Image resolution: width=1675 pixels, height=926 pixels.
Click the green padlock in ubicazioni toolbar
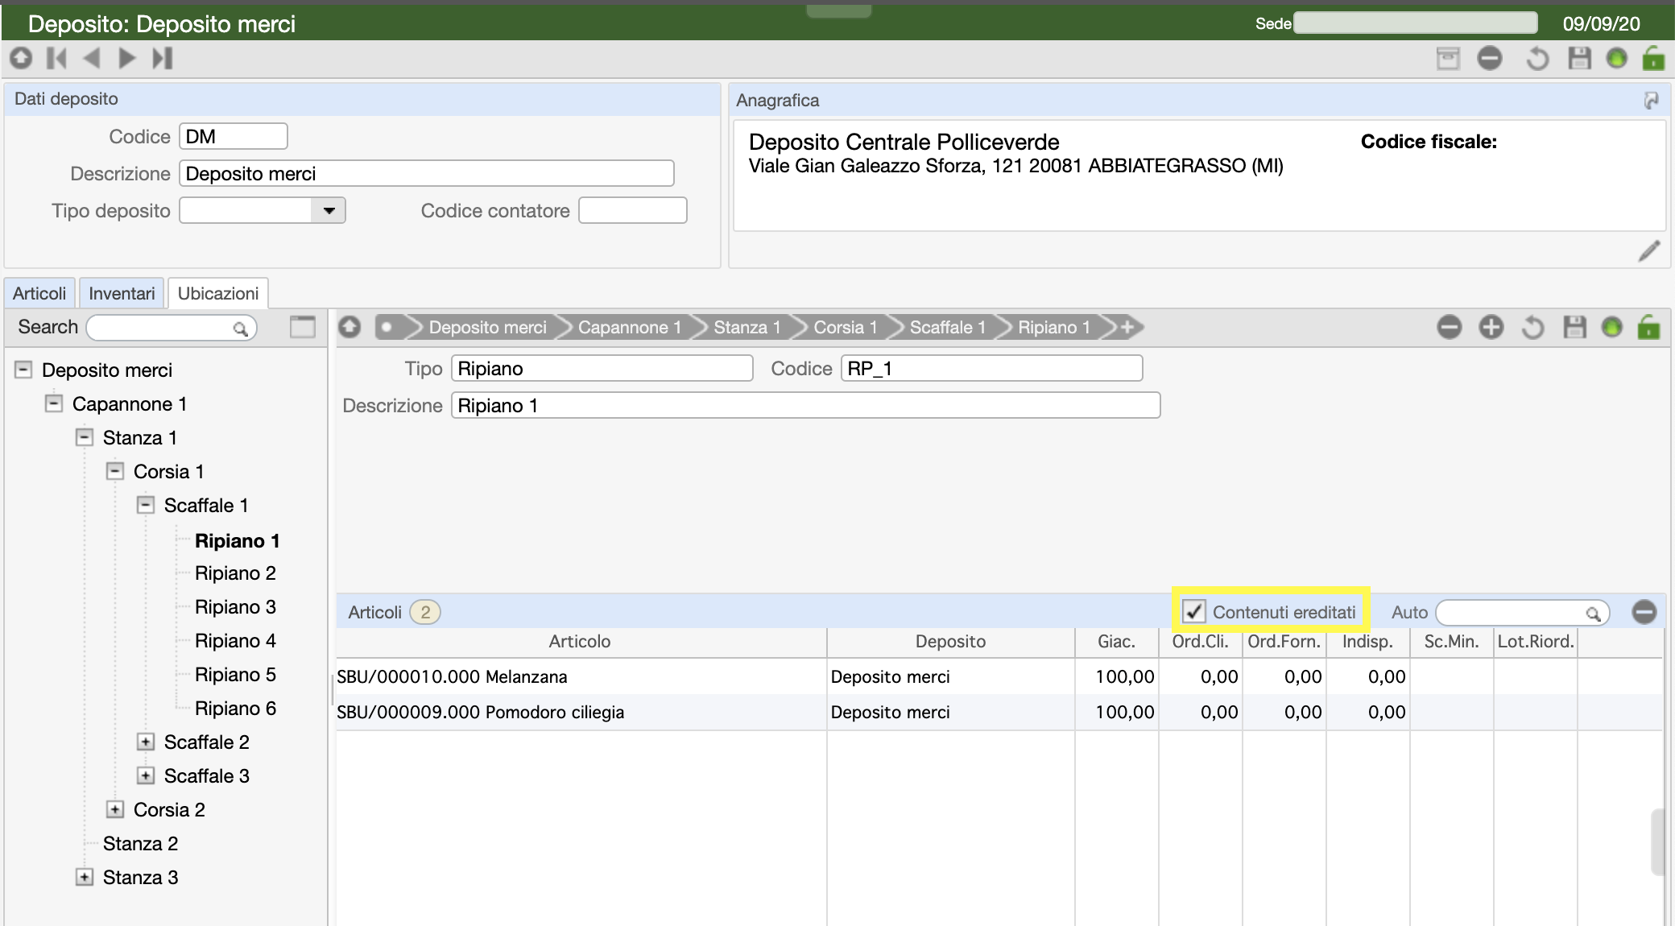pos(1648,326)
